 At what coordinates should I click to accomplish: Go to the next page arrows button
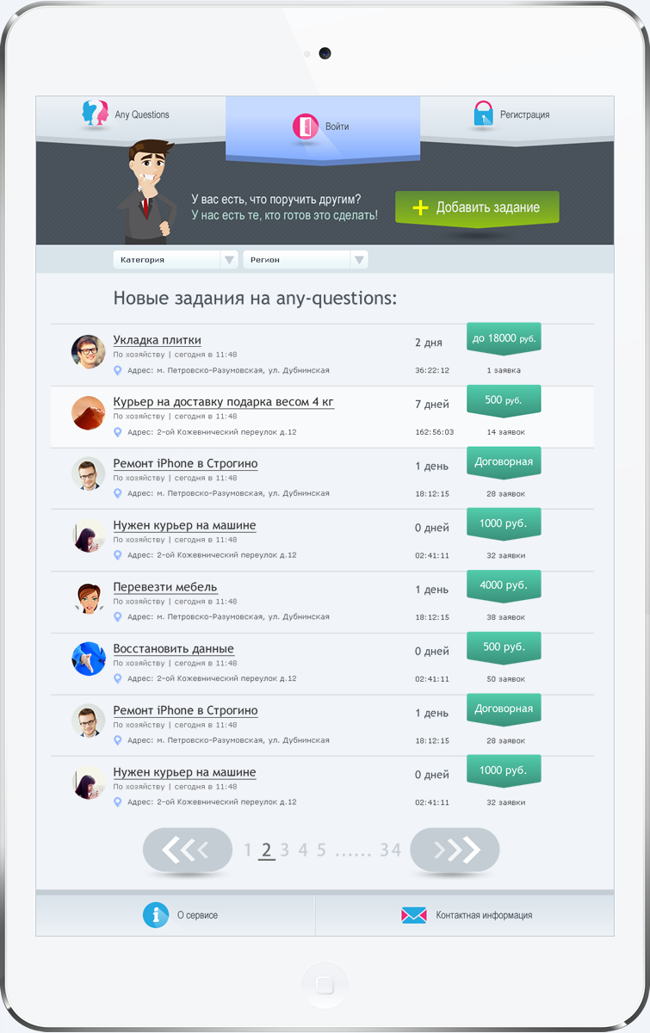point(455,851)
